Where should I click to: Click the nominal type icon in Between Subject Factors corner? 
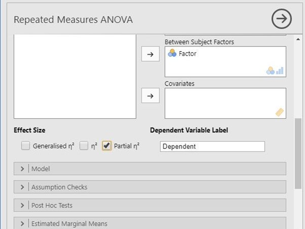[x=270, y=70]
